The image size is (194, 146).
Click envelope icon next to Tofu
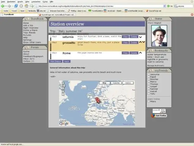pos(149,94)
